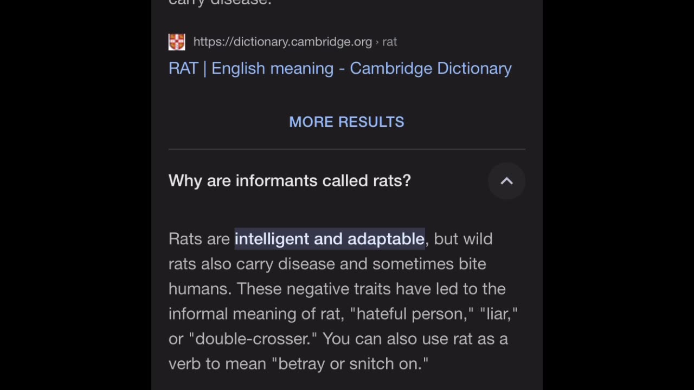
Task: Click the quoted "hateful person" phrase
Action: click(412, 314)
